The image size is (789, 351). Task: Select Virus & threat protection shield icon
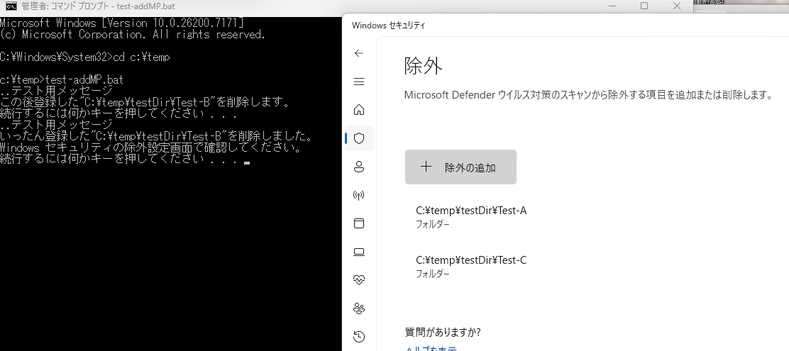tap(359, 138)
